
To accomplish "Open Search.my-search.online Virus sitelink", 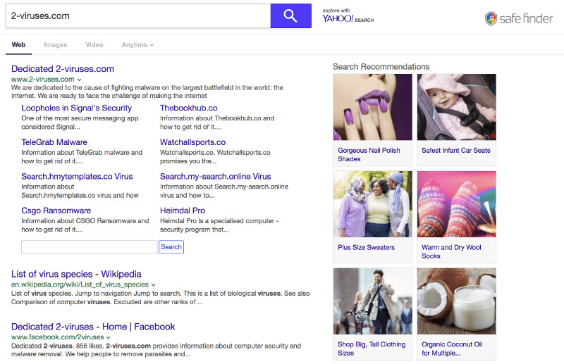I will coord(216,177).
